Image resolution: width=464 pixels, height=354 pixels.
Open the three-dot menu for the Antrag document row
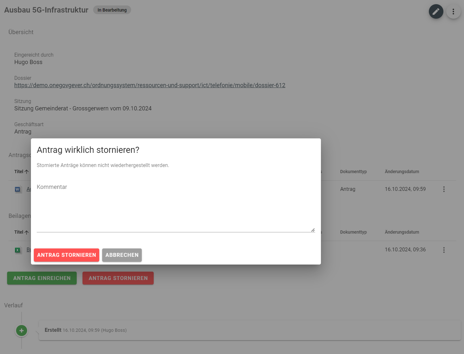tap(444, 189)
